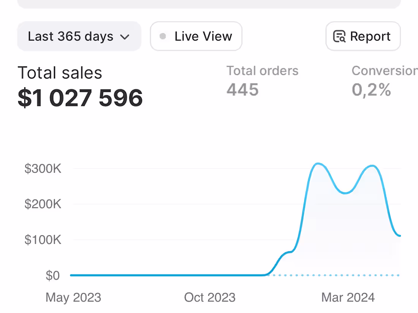Click the Total sales heading

[x=60, y=72]
